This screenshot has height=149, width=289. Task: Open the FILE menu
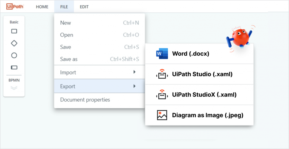tap(64, 7)
